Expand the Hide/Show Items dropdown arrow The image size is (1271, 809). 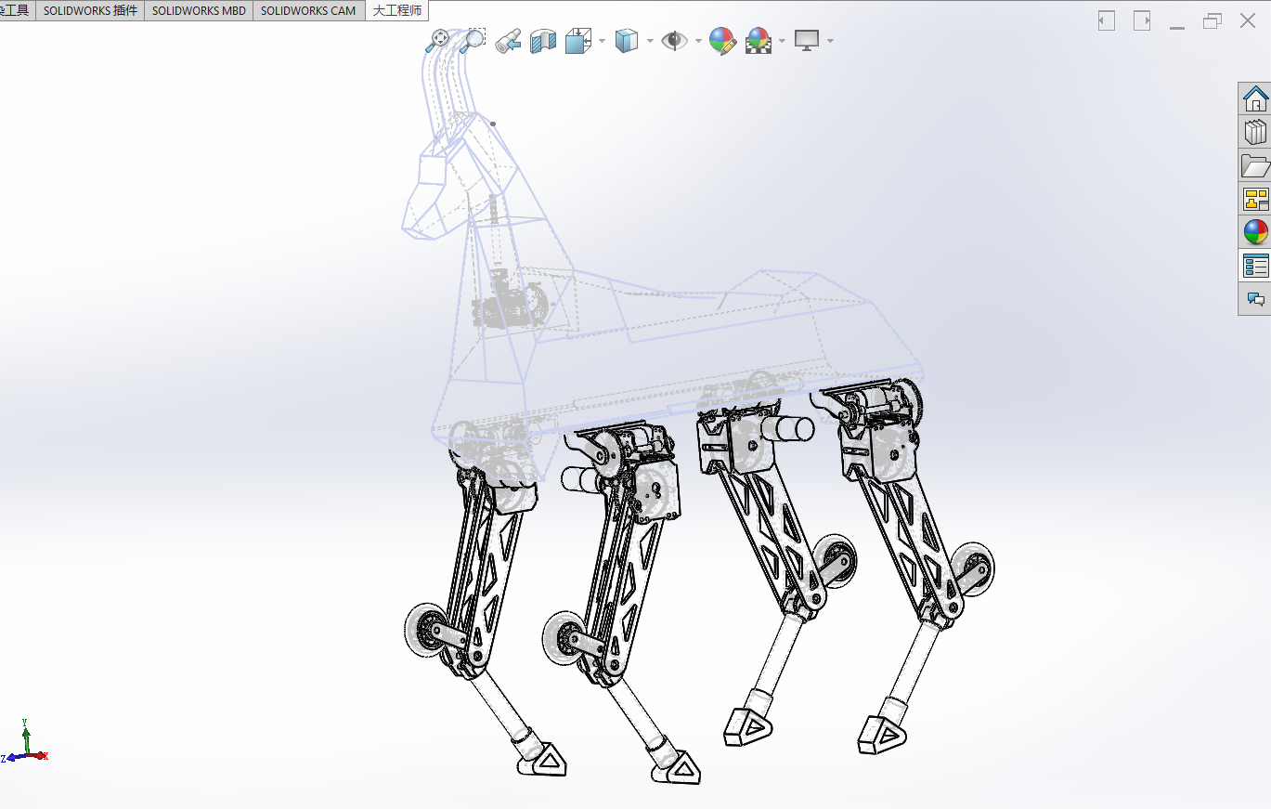(697, 41)
